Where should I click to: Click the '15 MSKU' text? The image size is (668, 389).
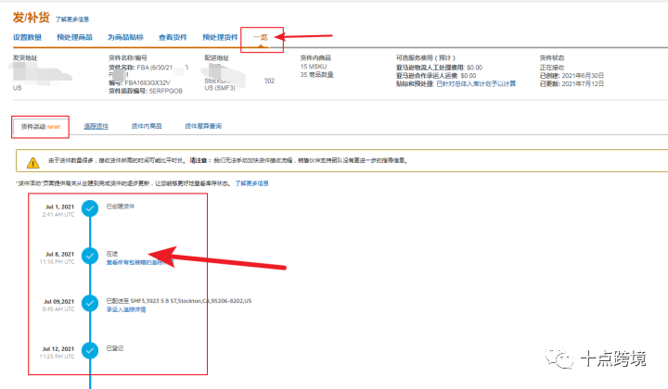(314, 67)
